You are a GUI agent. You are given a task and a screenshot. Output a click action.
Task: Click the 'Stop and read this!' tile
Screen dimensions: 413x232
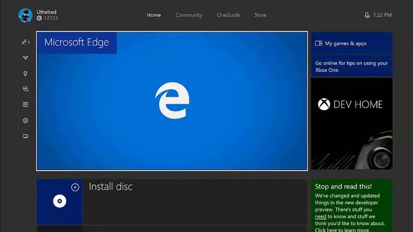click(x=352, y=206)
